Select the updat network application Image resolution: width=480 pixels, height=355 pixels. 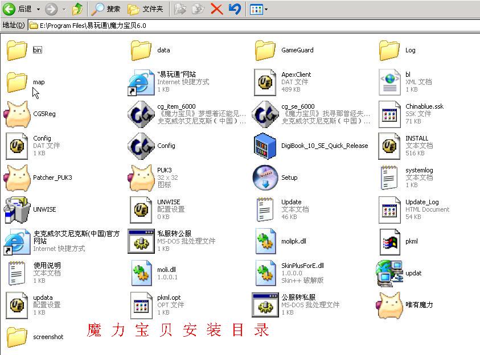point(399,273)
